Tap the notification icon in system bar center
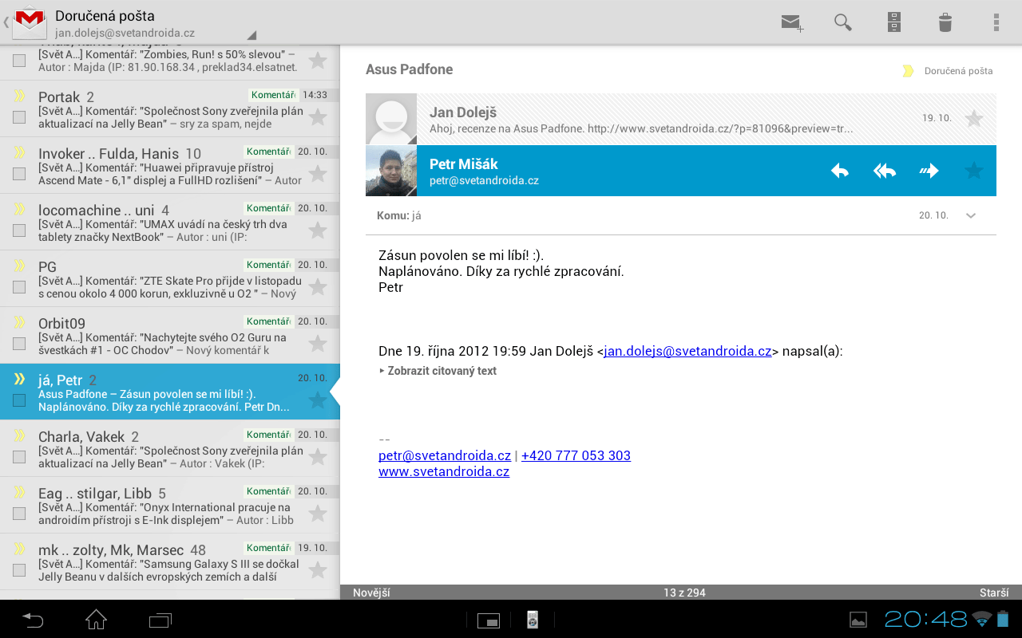The height and width of the screenshot is (638, 1022). click(533, 620)
